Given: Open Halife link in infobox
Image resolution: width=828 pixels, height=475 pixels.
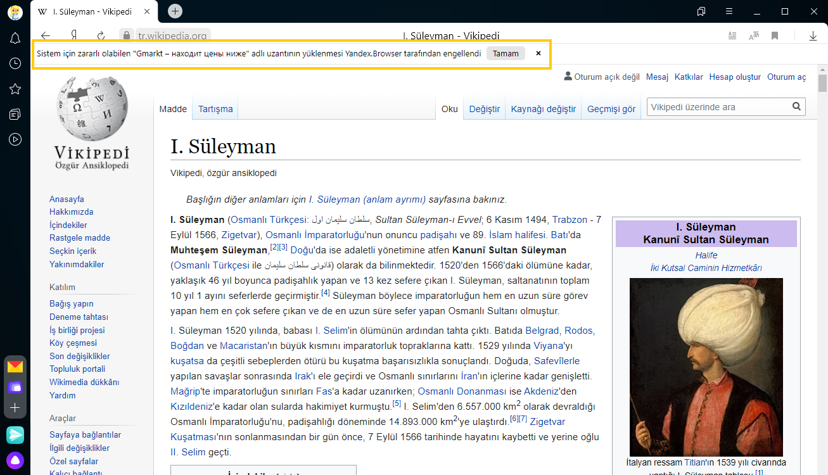Looking at the screenshot, I should point(706,255).
